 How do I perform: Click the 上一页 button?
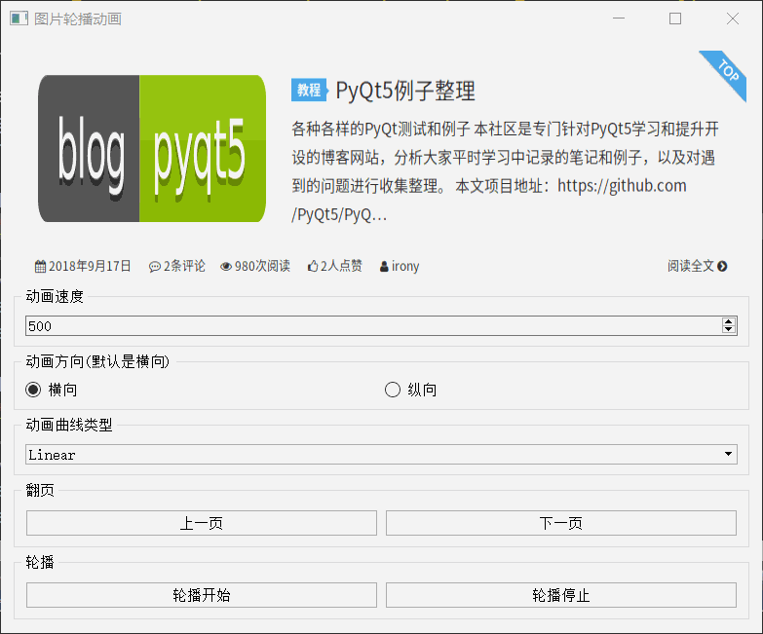point(202,523)
